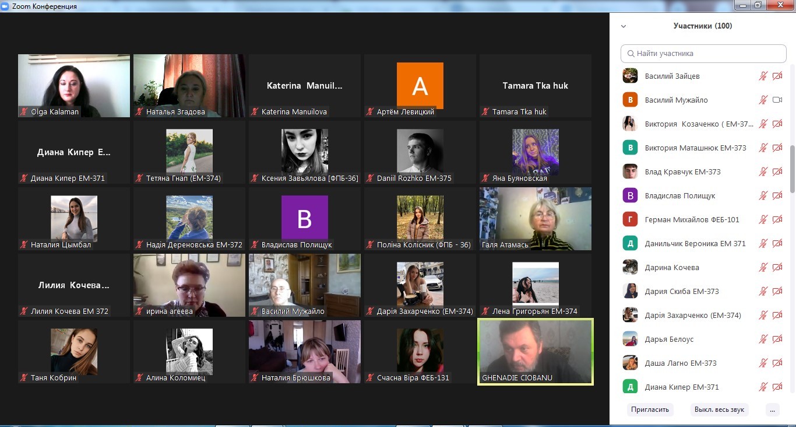Click the video camera icon beside Василий Мужайло

777,100
